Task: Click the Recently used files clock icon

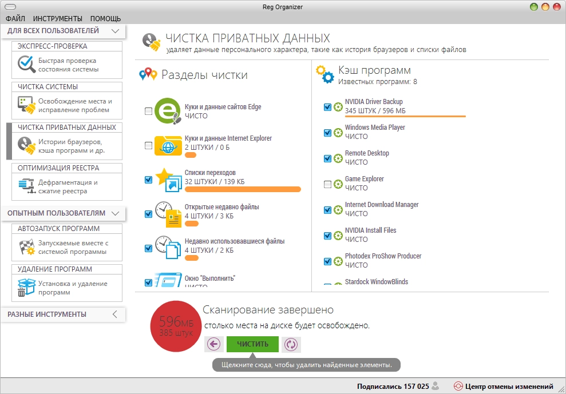Action: click(x=168, y=248)
